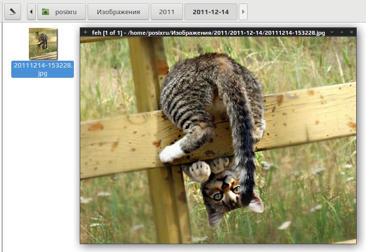The height and width of the screenshot is (252, 366).
Task: Select the cat photo thumbnail in file manager
Action: (x=43, y=44)
